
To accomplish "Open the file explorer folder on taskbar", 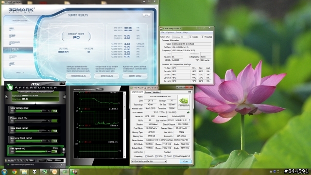I will tap(24, 172).
